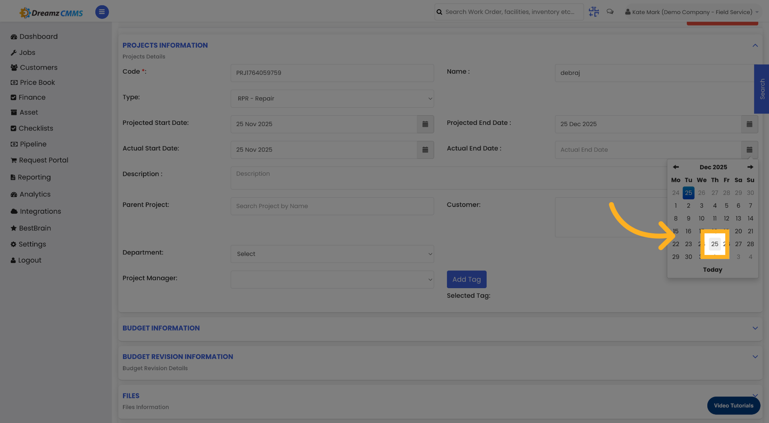Select December 7 in the calendar
The width and height of the screenshot is (769, 423).
(750, 206)
